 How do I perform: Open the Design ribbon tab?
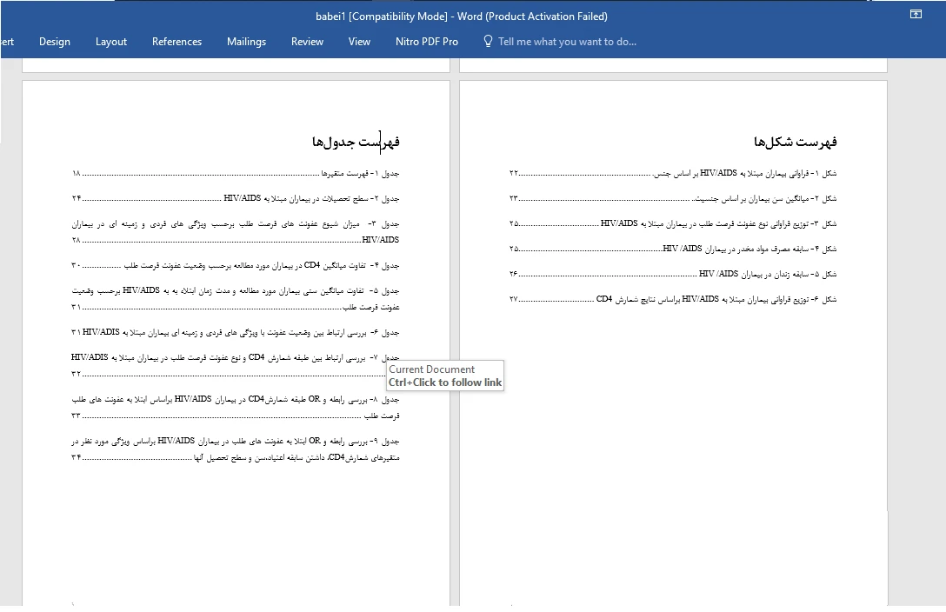(x=55, y=42)
